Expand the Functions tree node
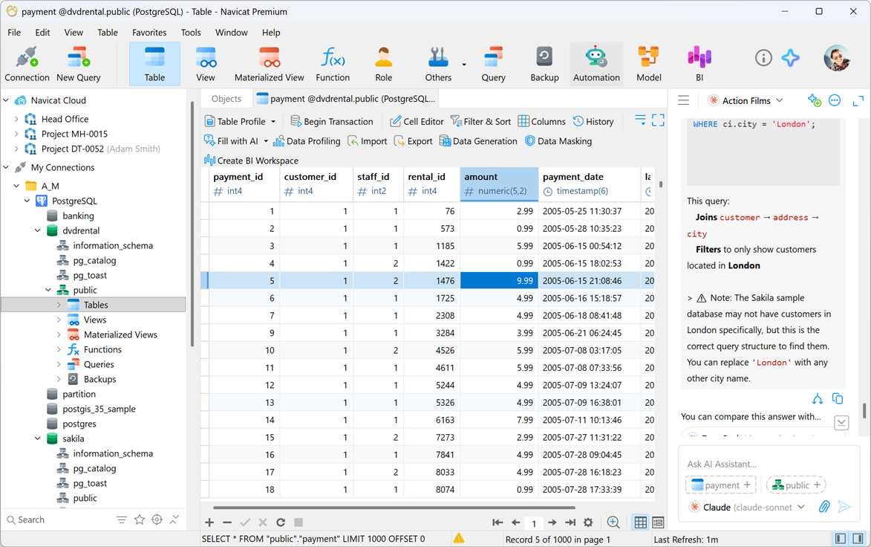This screenshot has width=871, height=547. tap(59, 349)
